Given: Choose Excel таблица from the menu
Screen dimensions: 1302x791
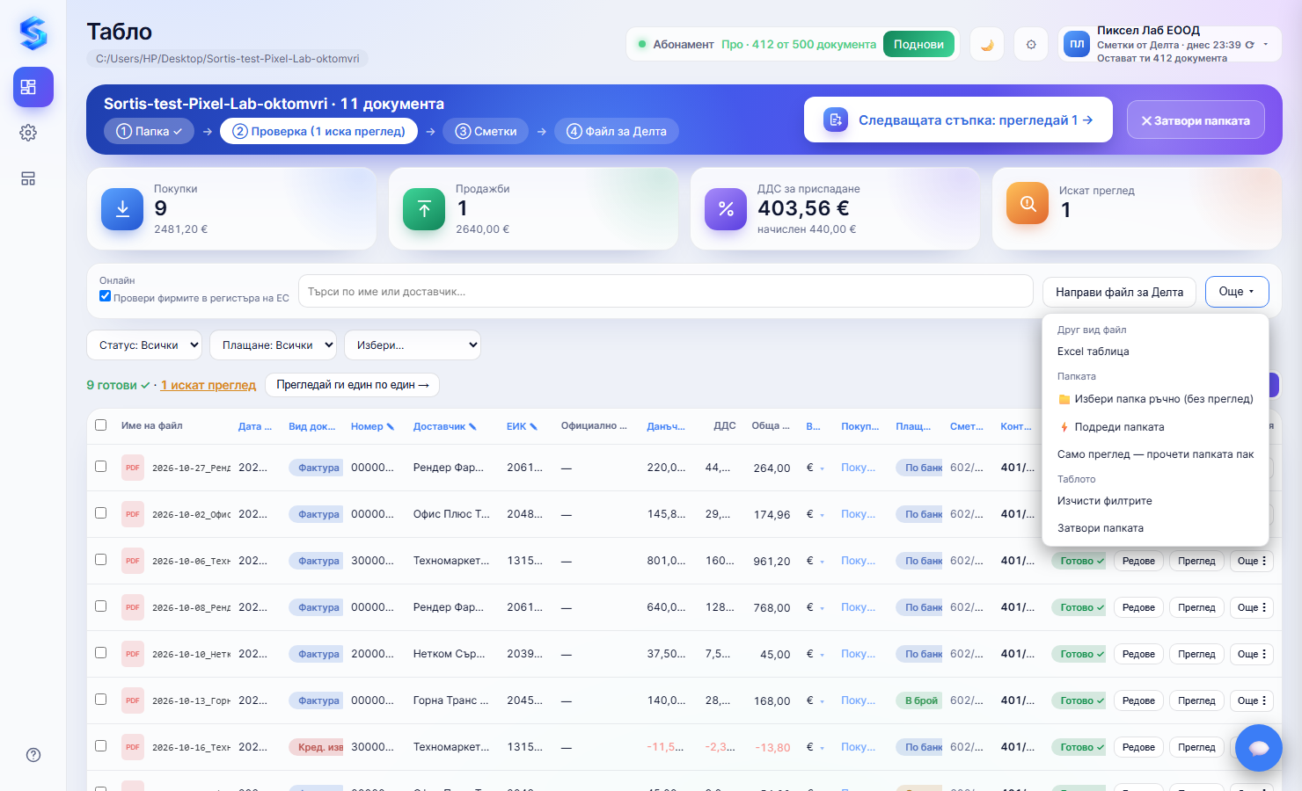Looking at the screenshot, I should (x=1155, y=352).
